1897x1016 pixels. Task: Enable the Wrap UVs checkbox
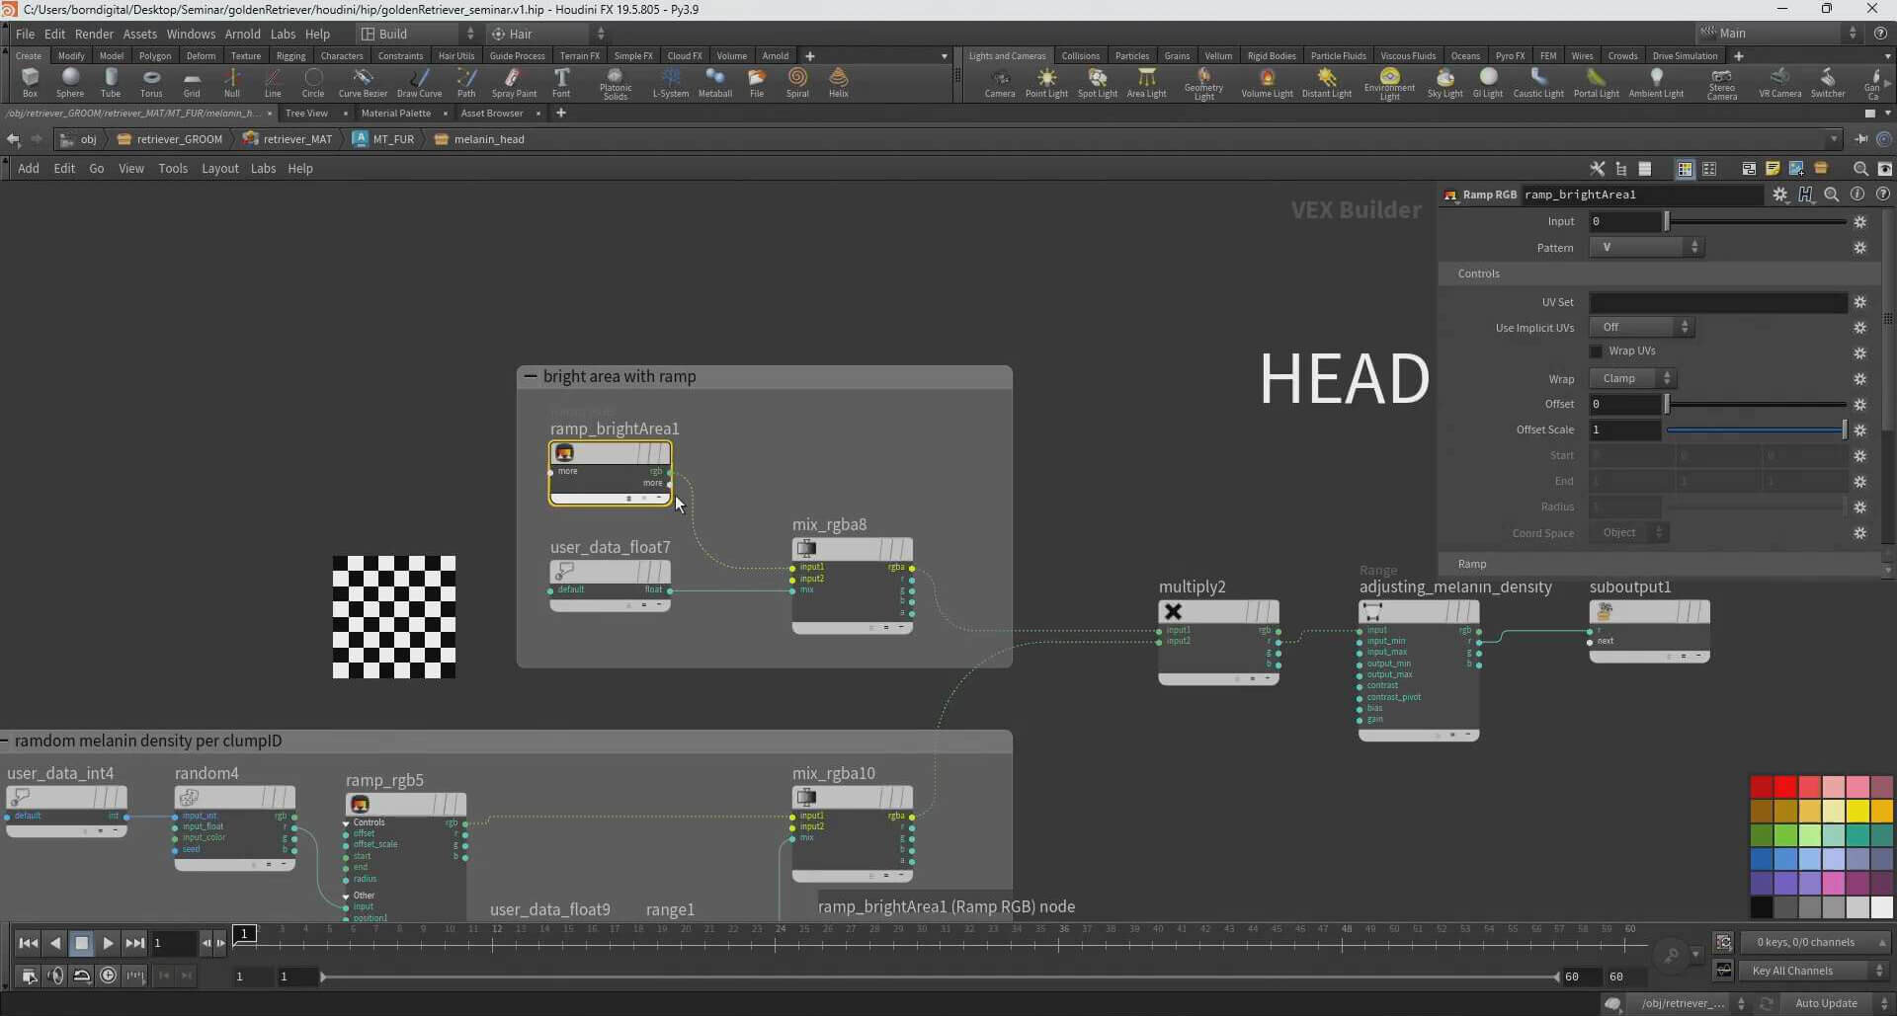click(1596, 352)
